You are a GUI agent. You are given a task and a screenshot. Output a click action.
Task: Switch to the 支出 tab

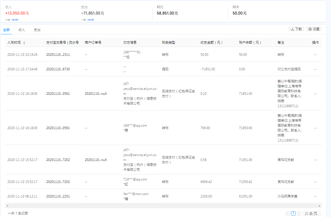coord(37,30)
